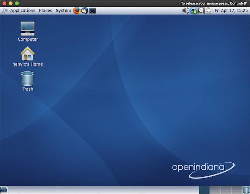Select the henvic's Home desktop icon
This screenshot has height=194, width=250.
point(28,56)
